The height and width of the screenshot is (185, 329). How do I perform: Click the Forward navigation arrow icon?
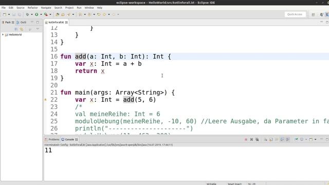[x=114, y=14]
